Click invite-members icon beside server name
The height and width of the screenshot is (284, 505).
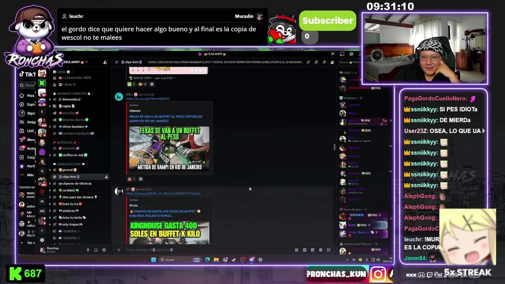click(x=105, y=62)
